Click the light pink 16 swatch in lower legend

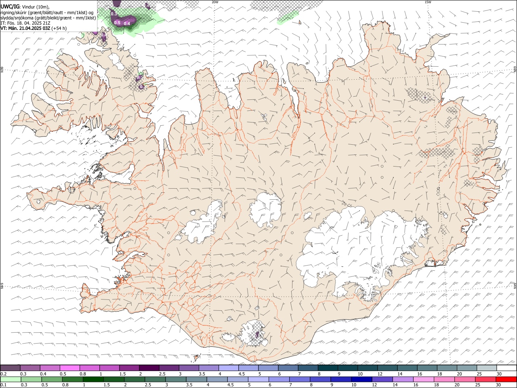[x=423, y=379]
